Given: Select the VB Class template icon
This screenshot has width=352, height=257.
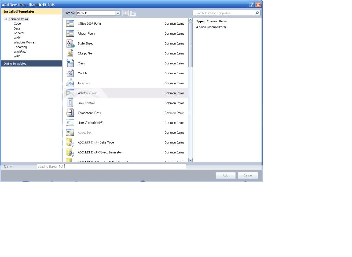Looking at the screenshot, I should tap(70, 63).
